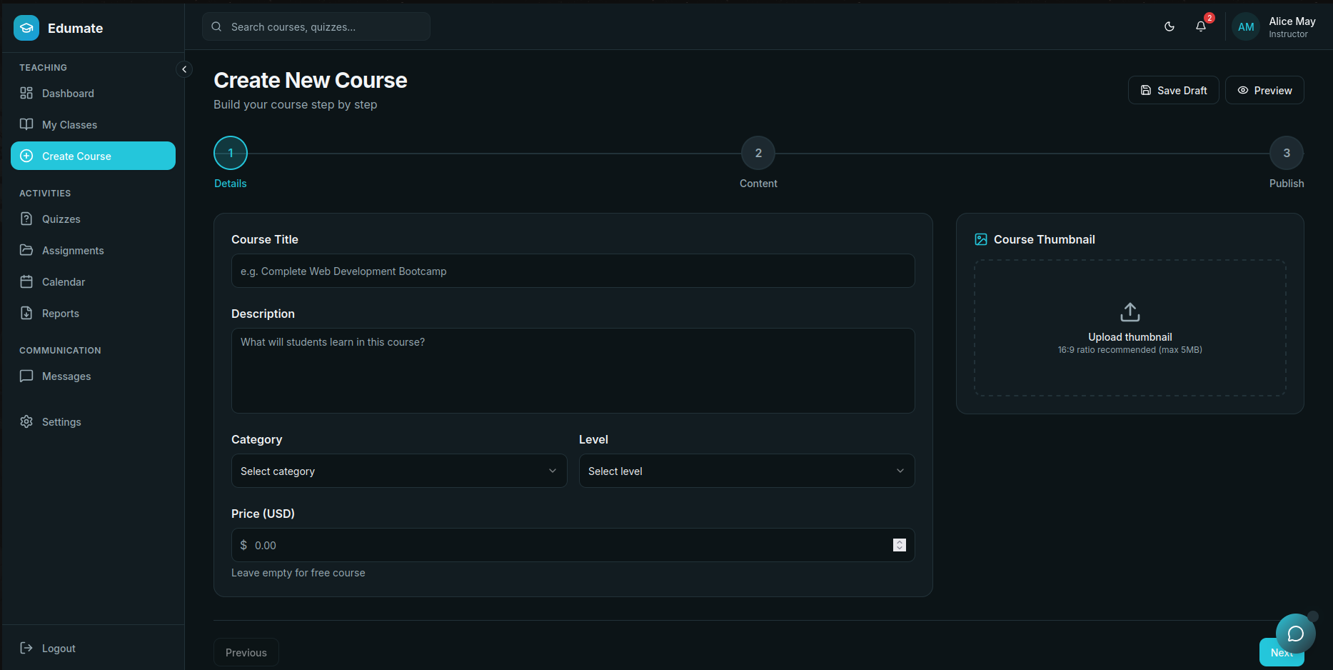Screen dimensions: 1333x670
Task: Open the Select category dropdown
Action: pos(399,471)
